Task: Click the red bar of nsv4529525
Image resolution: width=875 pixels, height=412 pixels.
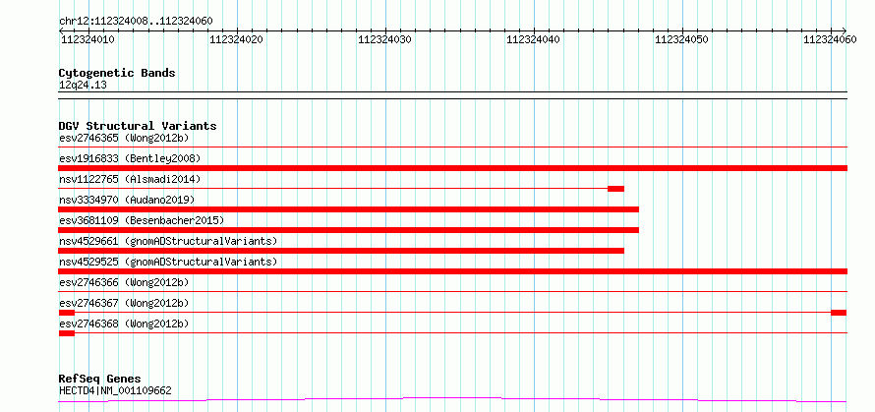Action: click(x=452, y=271)
